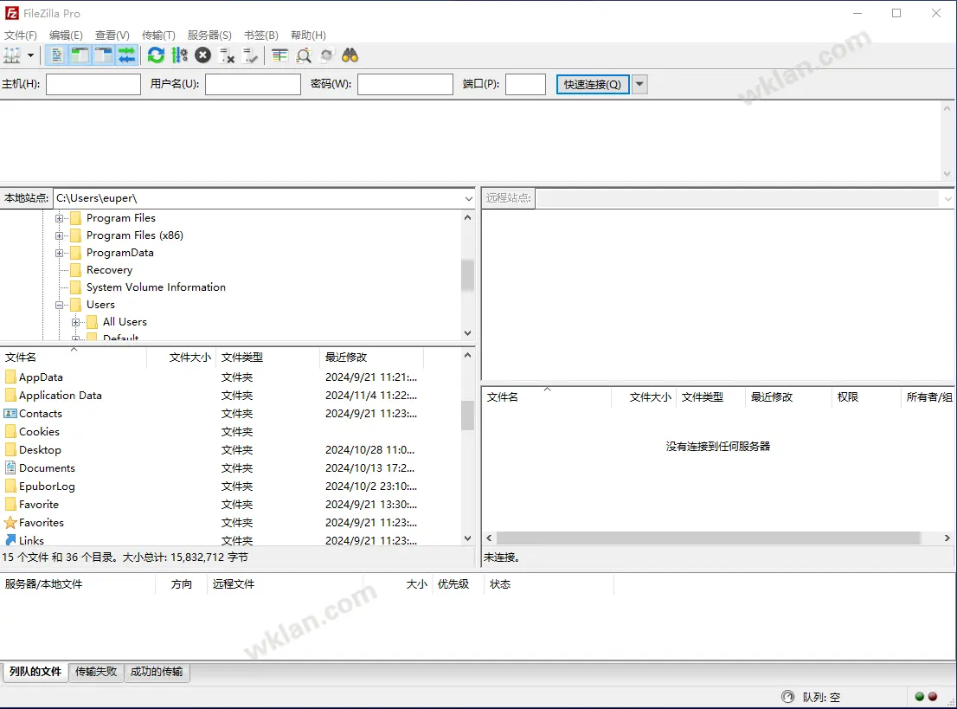
Task: Open 传输(T) menu
Action: tap(158, 35)
